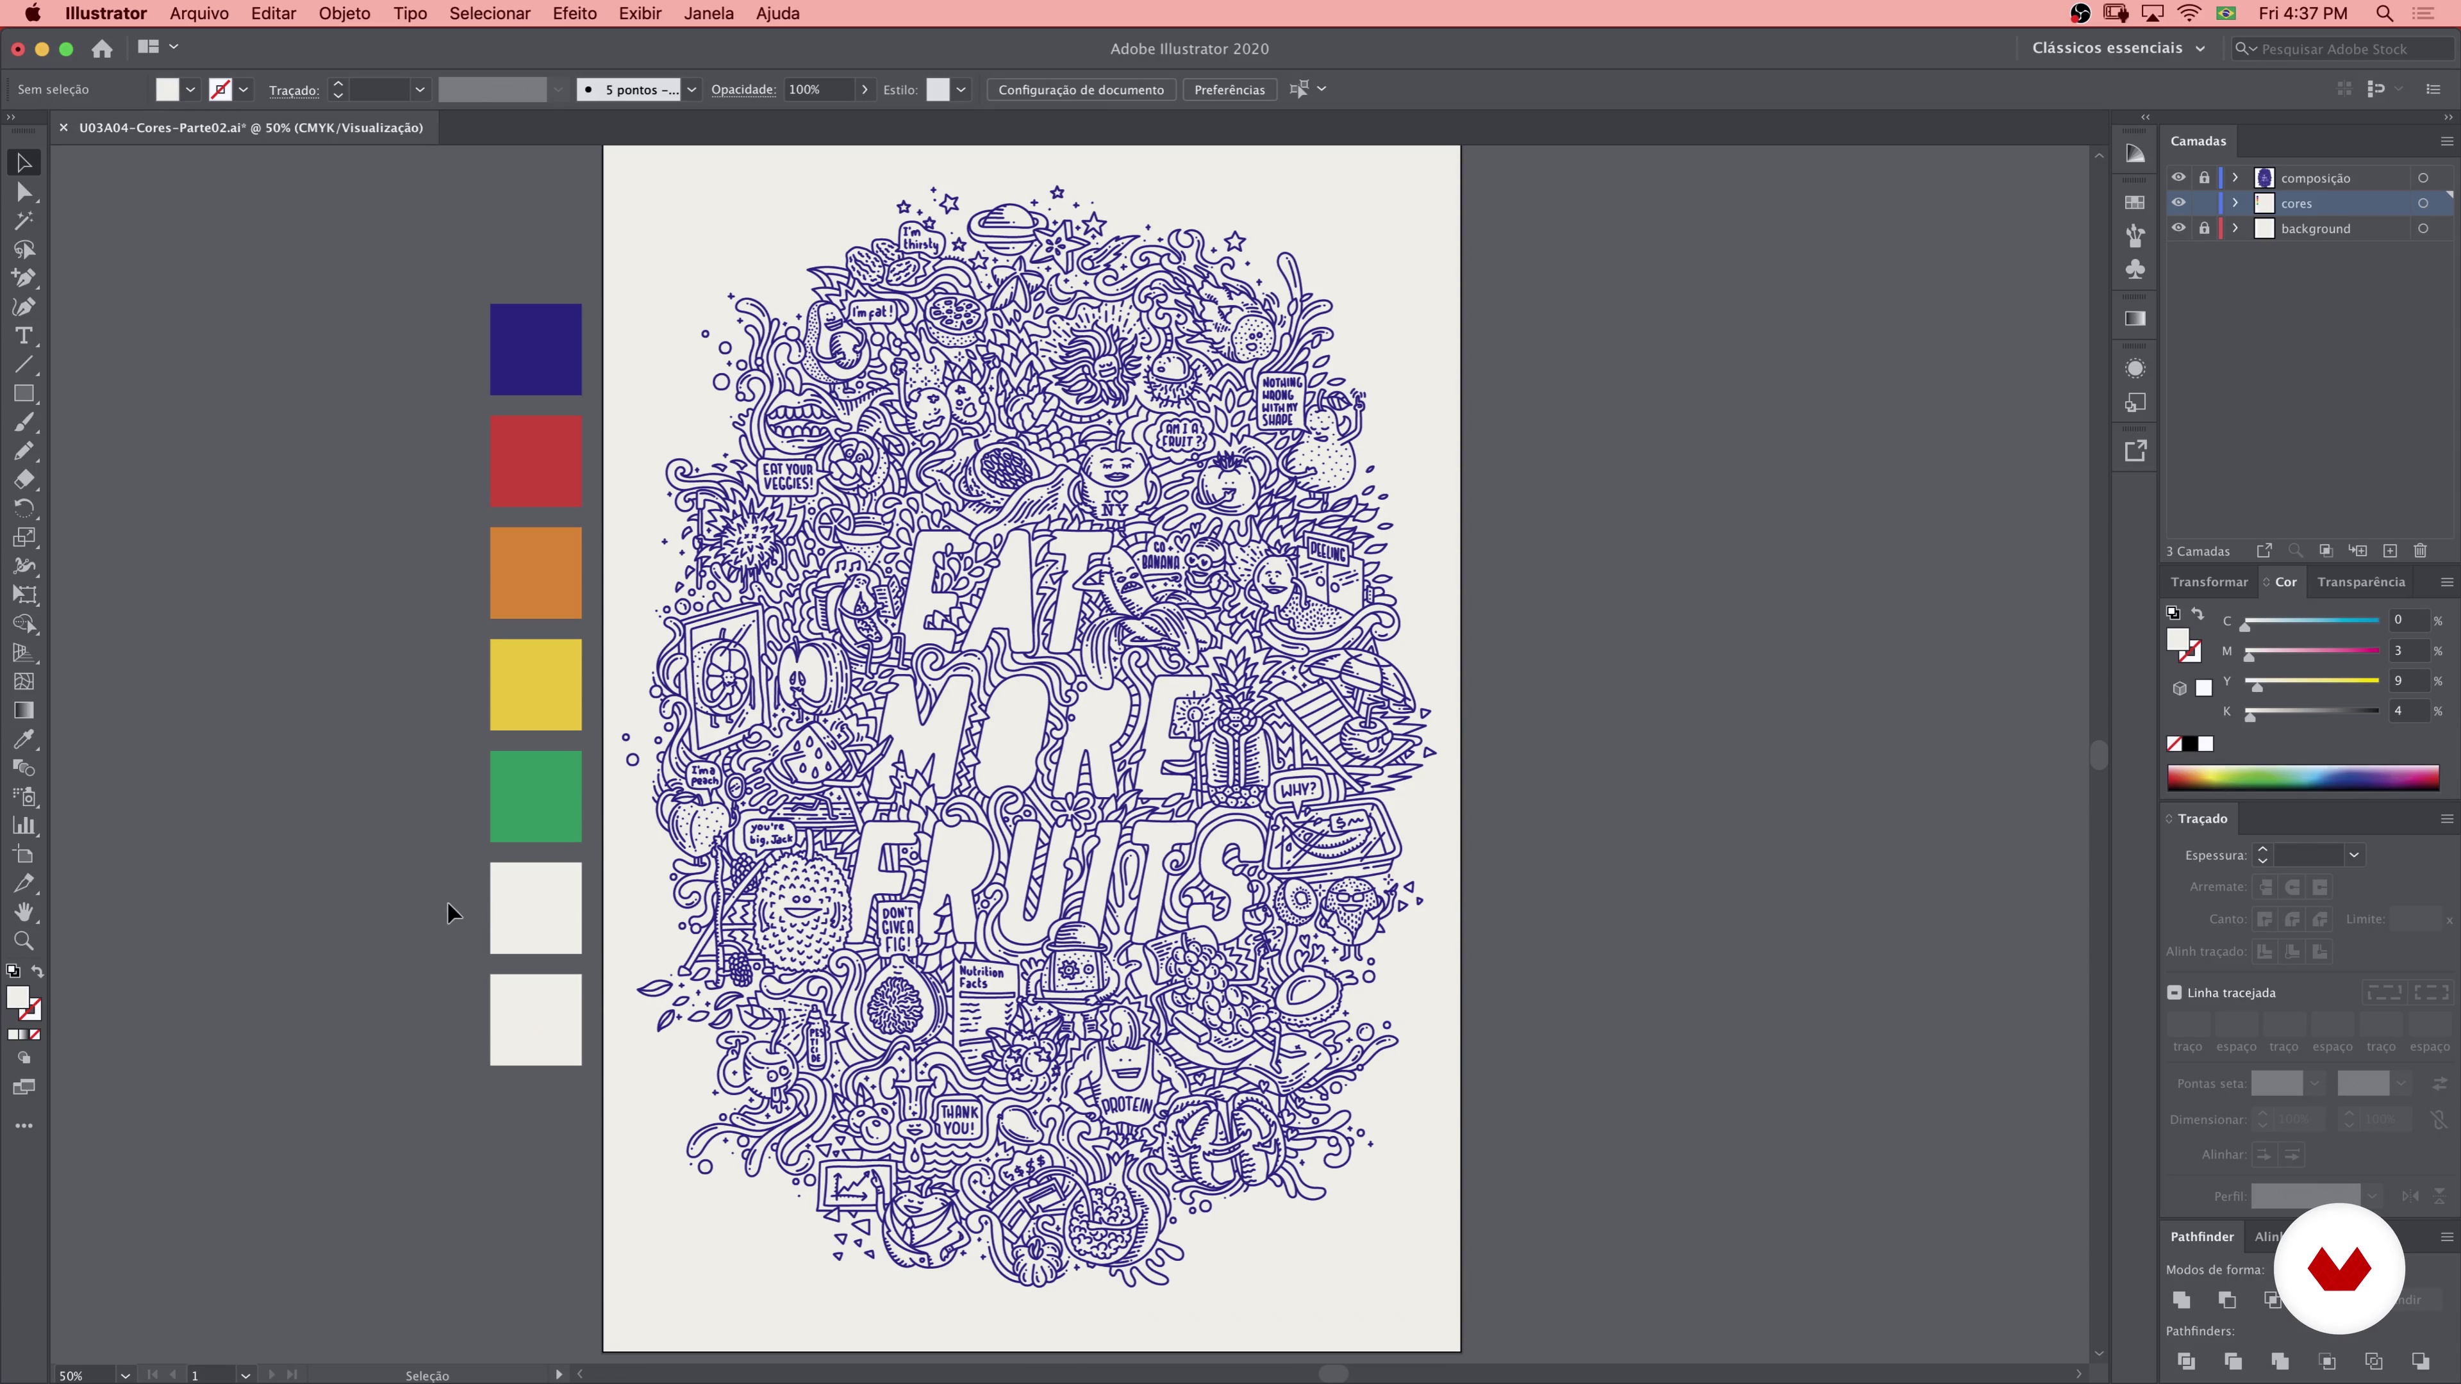Click the yellow color swatch
Viewport: 2461px width, 1384px height.
pyautogui.click(x=536, y=685)
